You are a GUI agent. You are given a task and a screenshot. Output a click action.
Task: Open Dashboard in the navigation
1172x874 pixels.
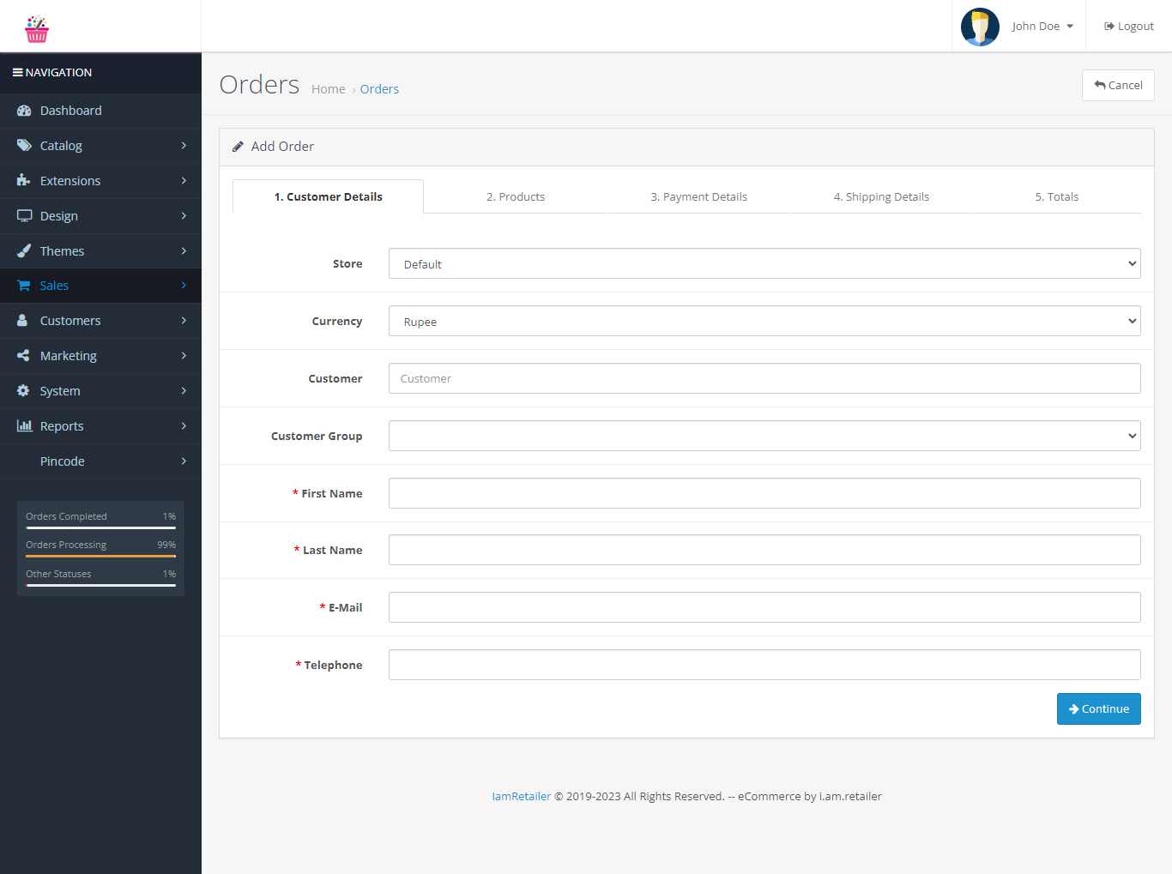100,111
